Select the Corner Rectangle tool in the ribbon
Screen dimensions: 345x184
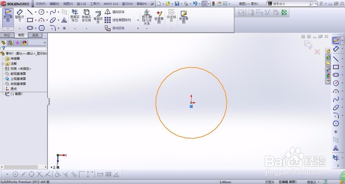(30, 20)
